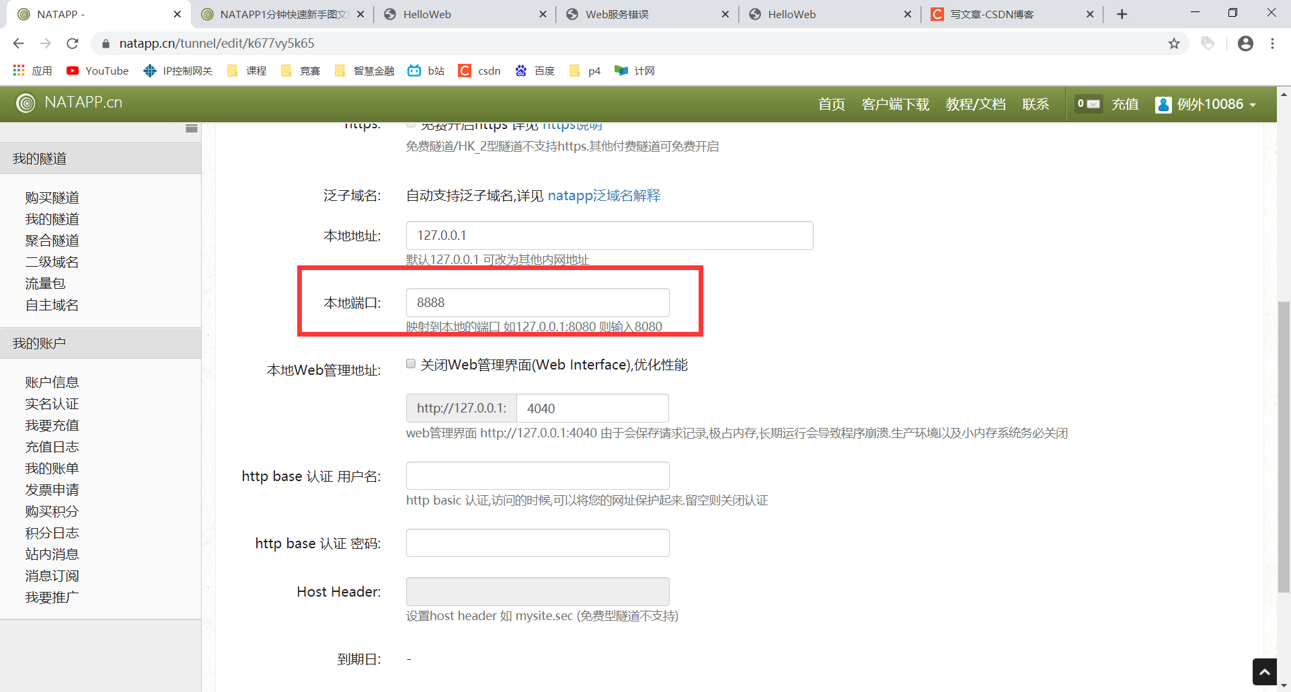The height and width of the screenshot is (692, 1291).
Task: Click the browser address bar URL
Action: 217,44
